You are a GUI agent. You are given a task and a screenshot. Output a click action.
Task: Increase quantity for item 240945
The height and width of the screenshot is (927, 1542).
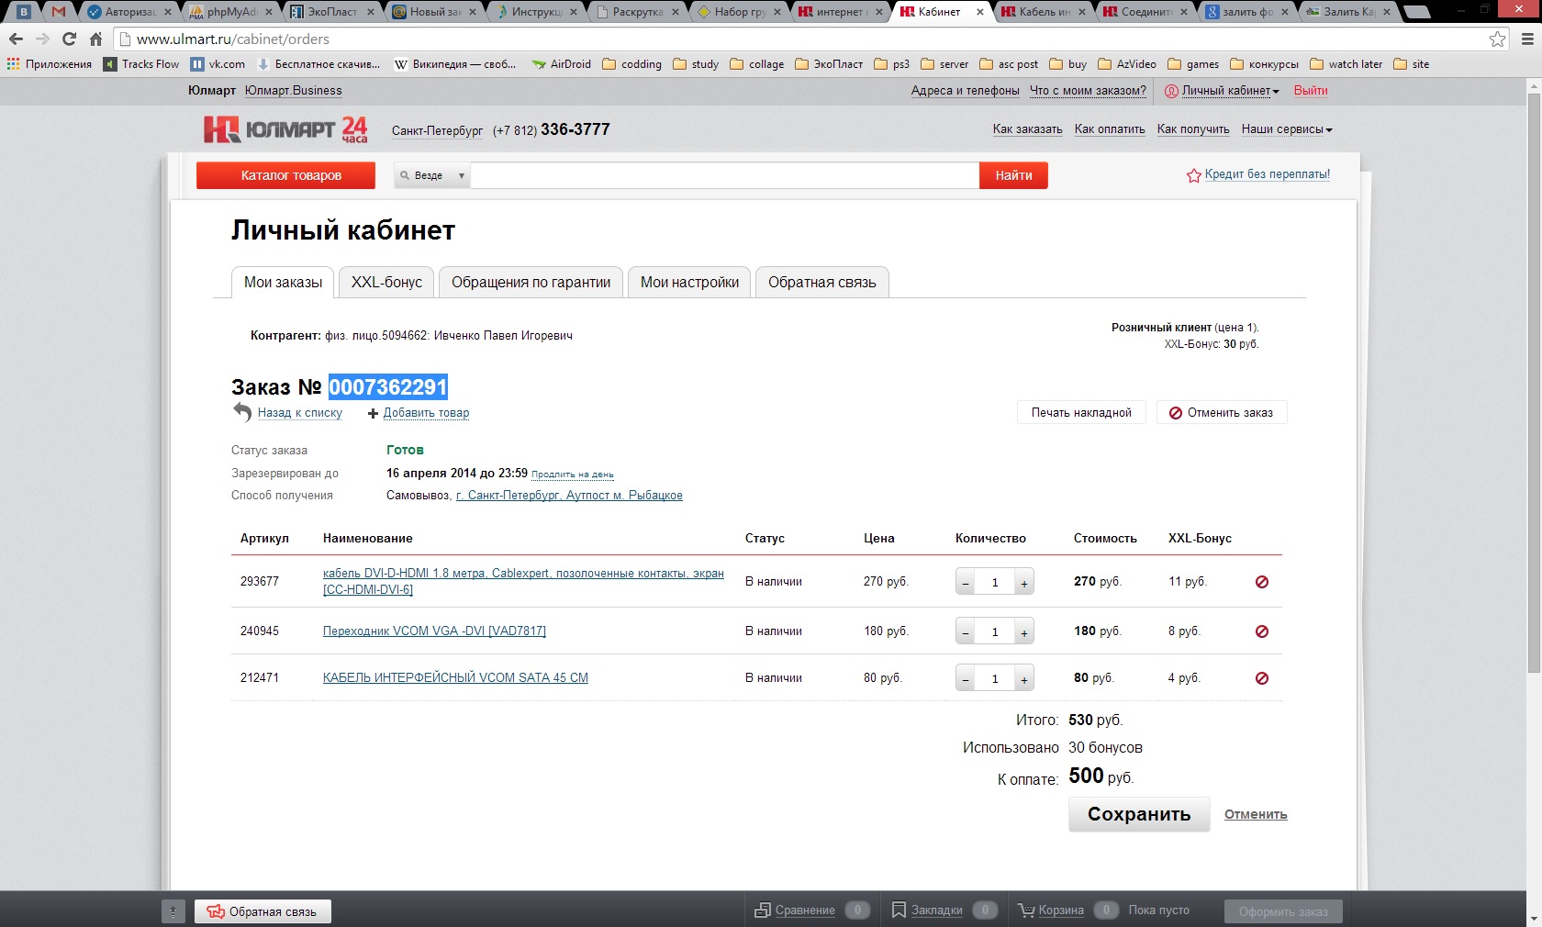(1024, 631)
